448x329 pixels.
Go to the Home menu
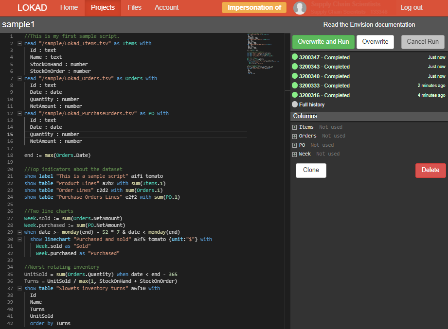pos(69,8)
